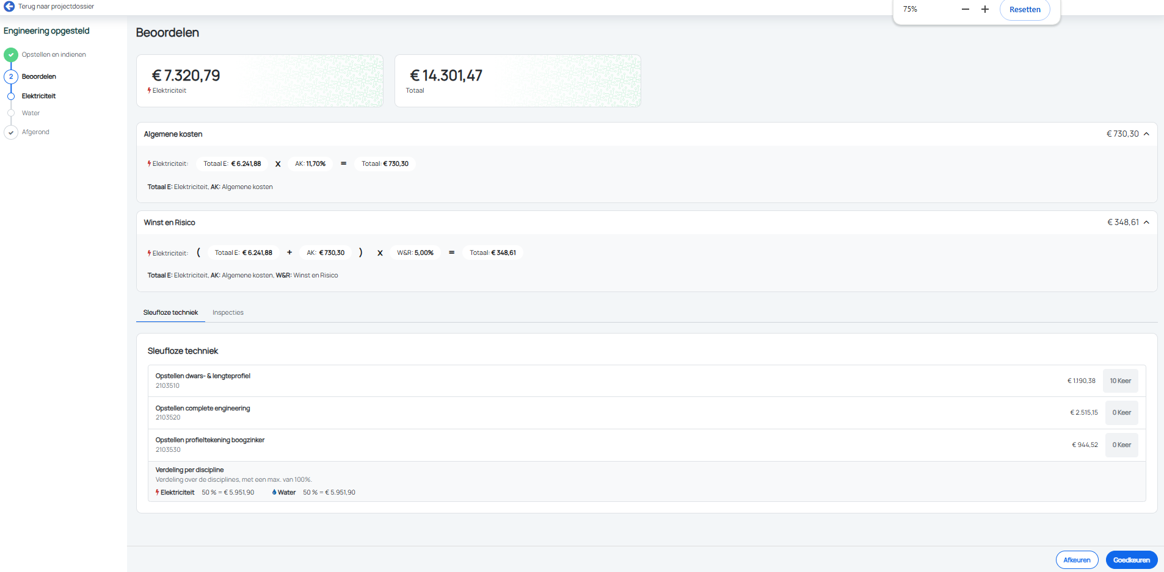Viewport: 1164px width, 572px height.
Task: Click the 'AK: 11,70%' chip
Action: [x=310, y=164]
